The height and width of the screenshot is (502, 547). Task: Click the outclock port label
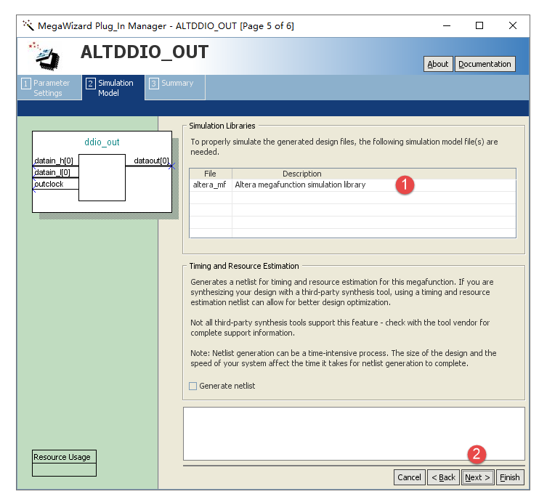(x=49, y=184)
